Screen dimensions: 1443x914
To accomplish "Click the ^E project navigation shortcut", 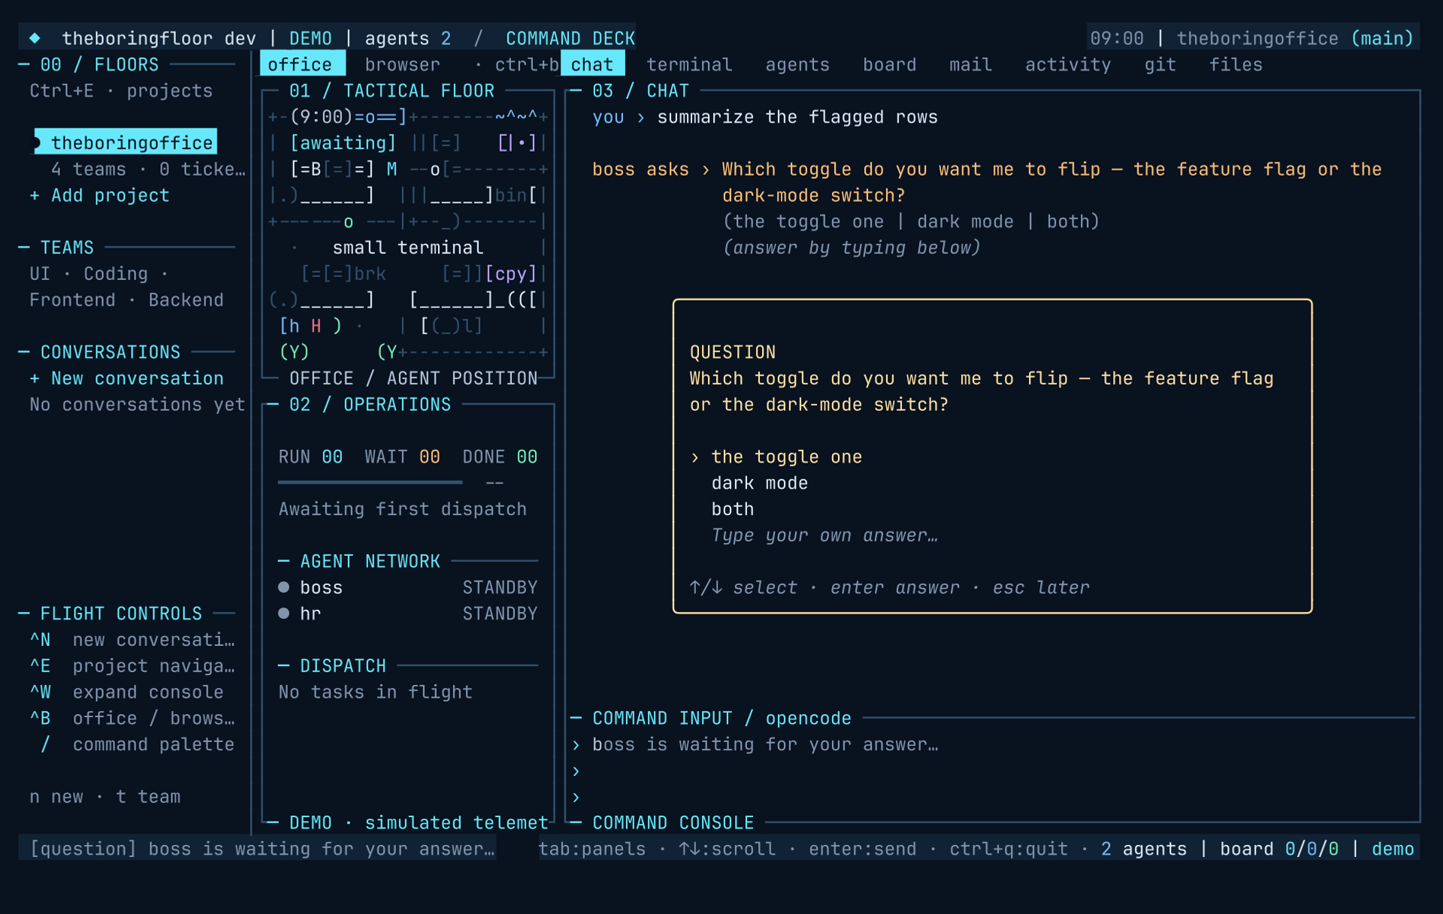I will [132, 666].
